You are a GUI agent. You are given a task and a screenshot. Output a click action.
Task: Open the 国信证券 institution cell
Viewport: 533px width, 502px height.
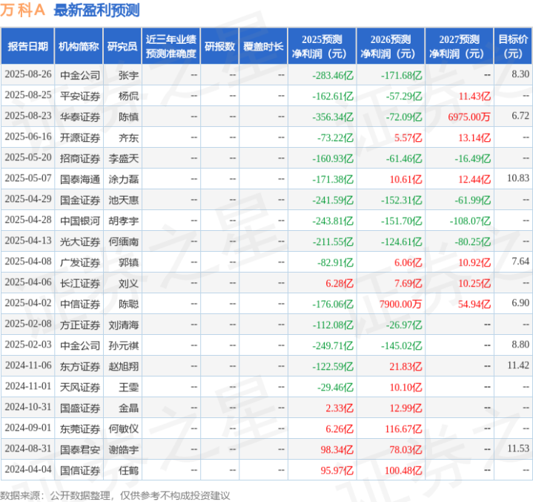[79, 470]
